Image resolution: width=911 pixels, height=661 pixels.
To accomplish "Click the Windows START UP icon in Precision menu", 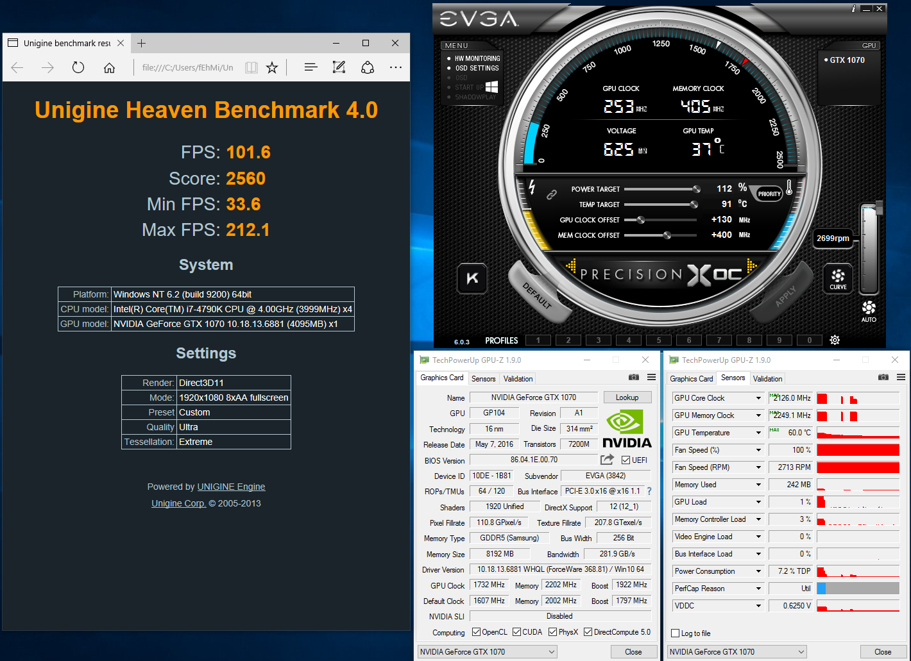I will point(492,87).
